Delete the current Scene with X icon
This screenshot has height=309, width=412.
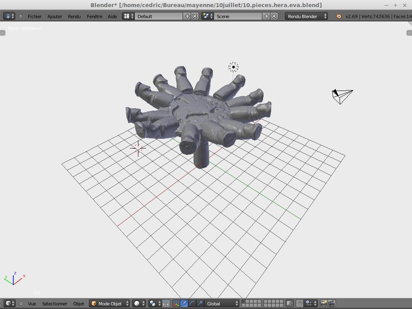pos(274,16)
